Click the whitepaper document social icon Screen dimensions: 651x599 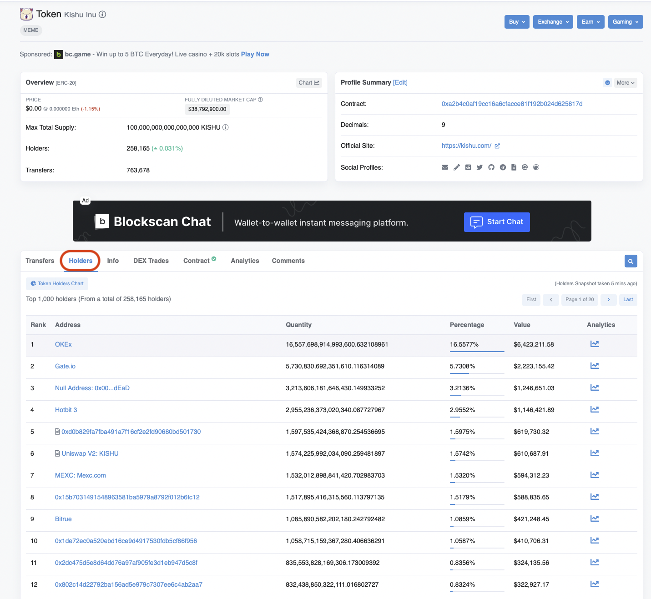pyautogui.click(x=514, y=167)
